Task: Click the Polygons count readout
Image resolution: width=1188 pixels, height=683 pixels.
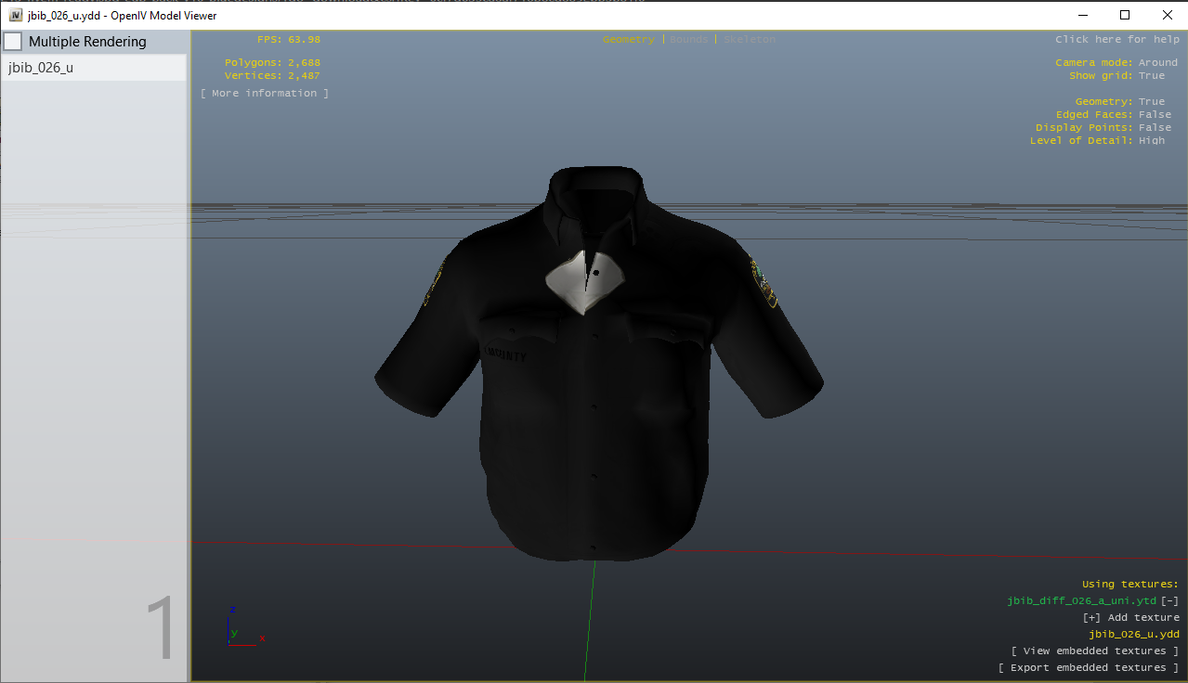Action: pos(272,63)
